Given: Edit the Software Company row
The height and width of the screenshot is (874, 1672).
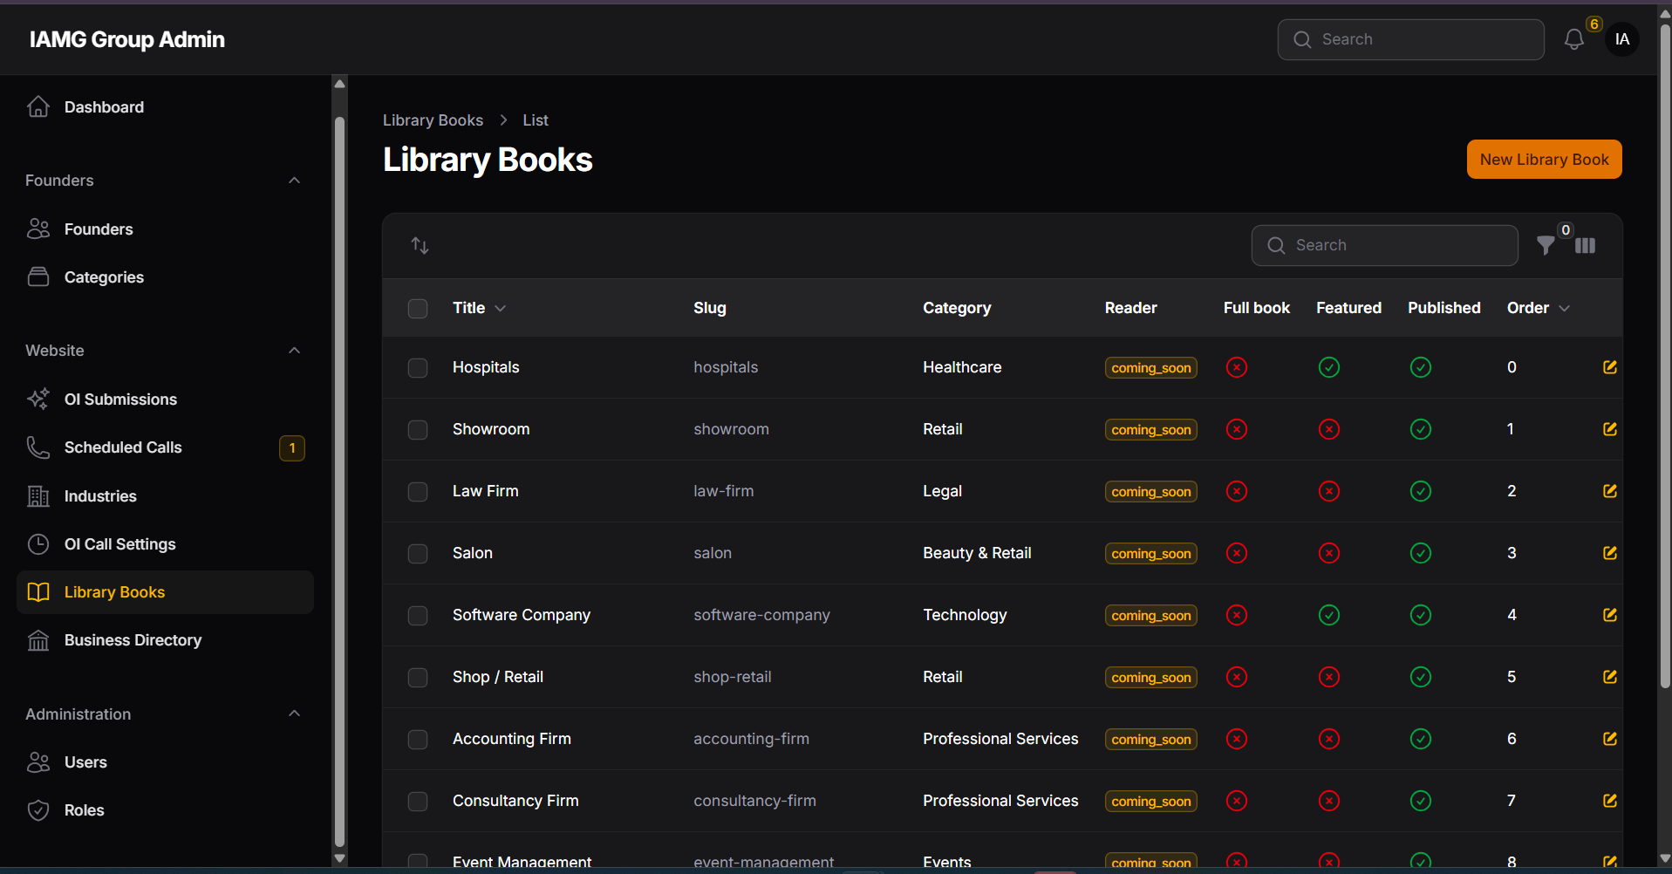Looking at the screenshot, I should tap(1610, 615).
